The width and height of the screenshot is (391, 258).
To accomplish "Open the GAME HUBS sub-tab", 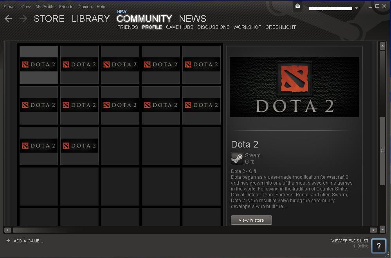I will (180, 27).
